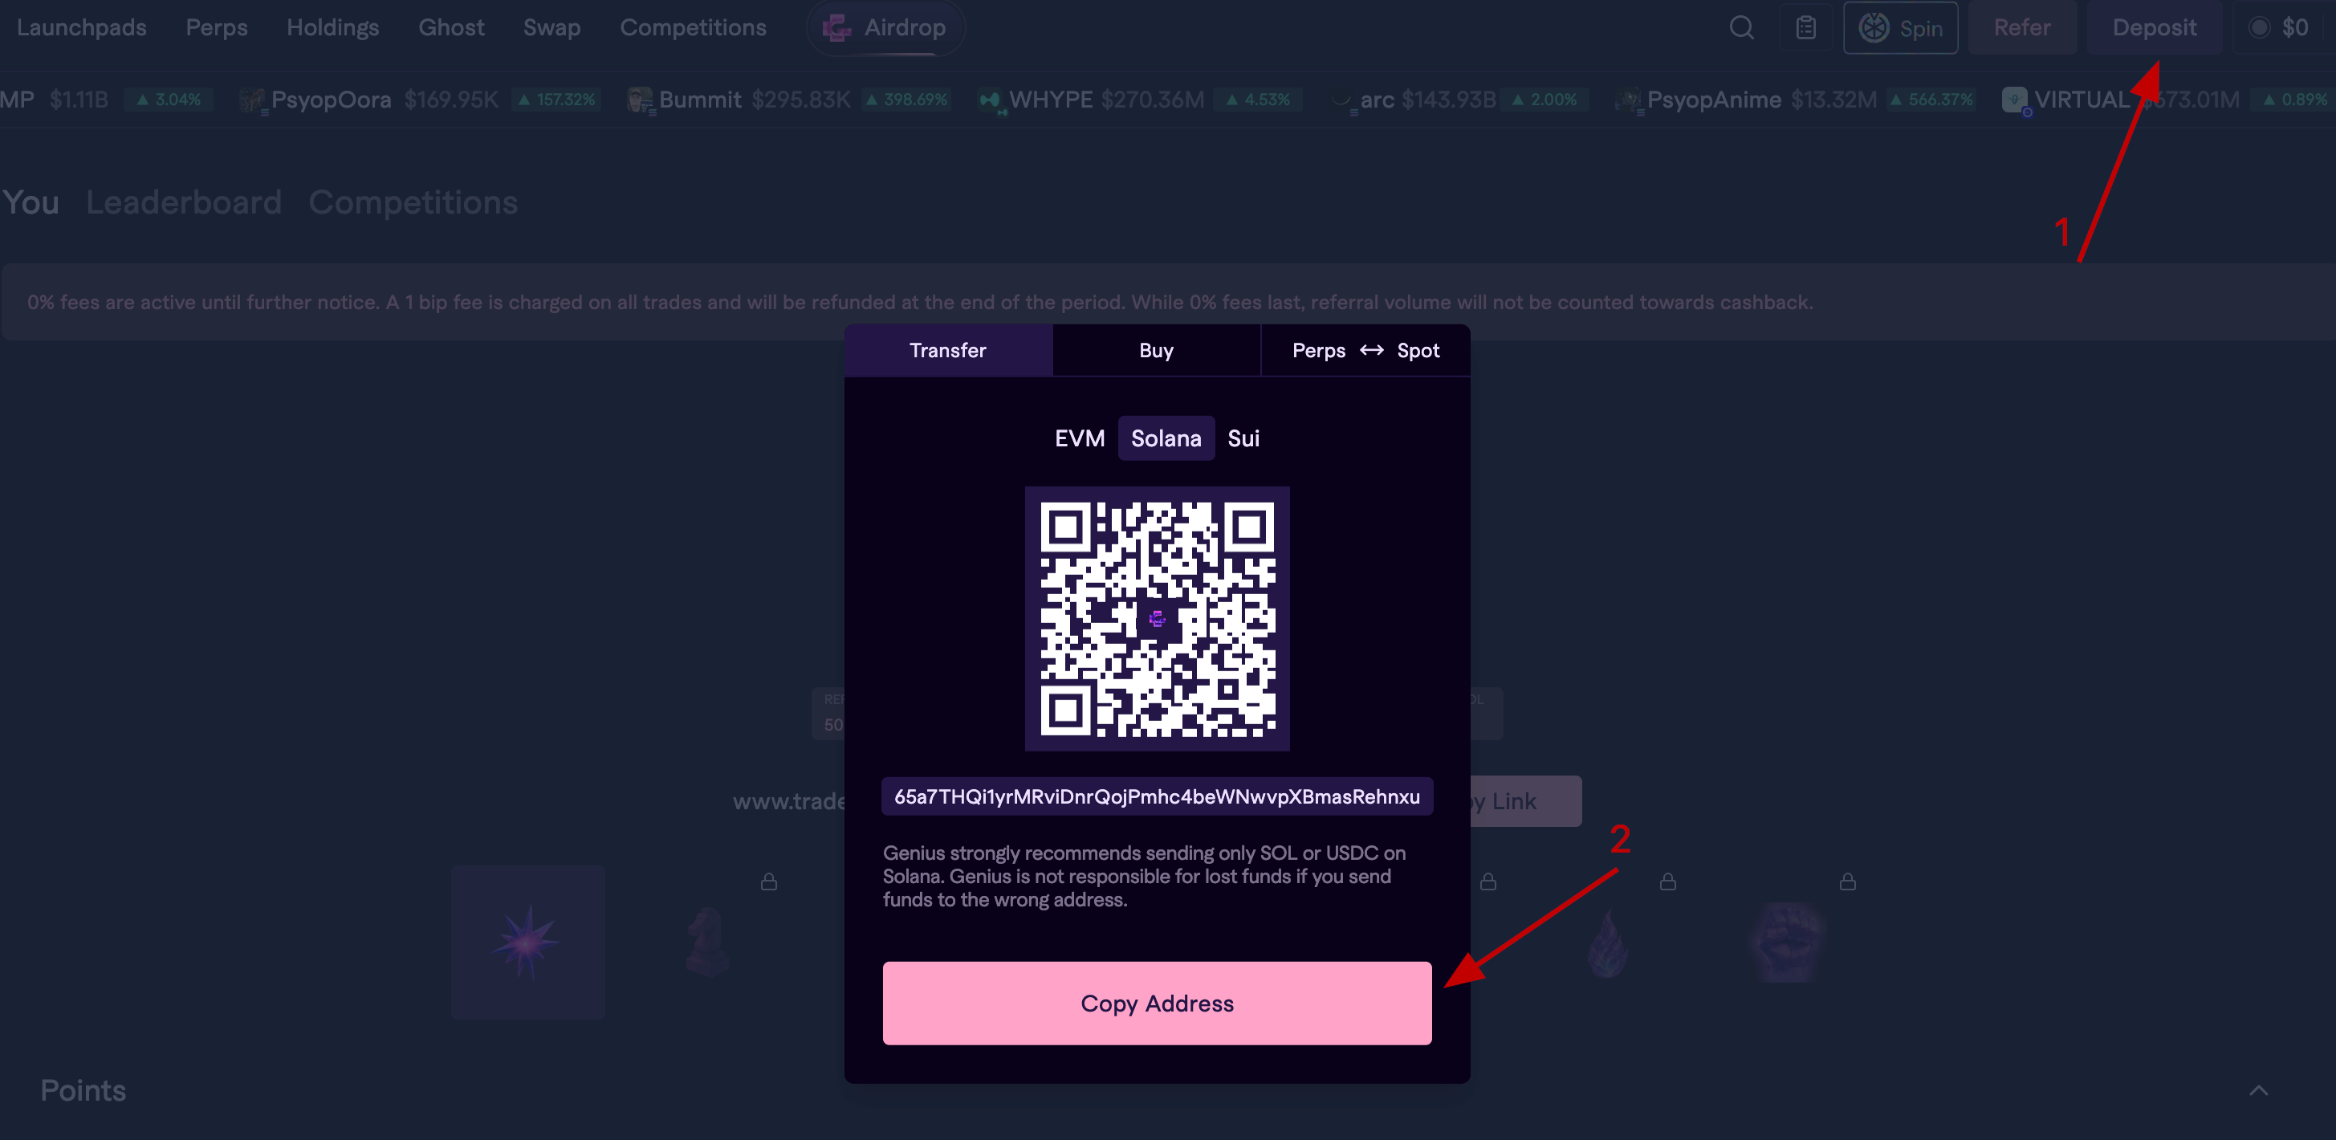Open the search magnifier icon
Screen dimensions: 2336x1140
[1741, 28]
